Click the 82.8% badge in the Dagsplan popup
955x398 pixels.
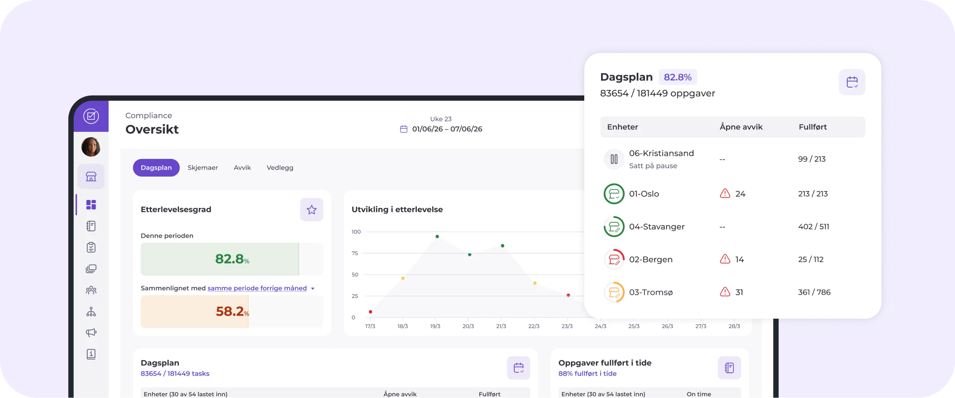678,77
